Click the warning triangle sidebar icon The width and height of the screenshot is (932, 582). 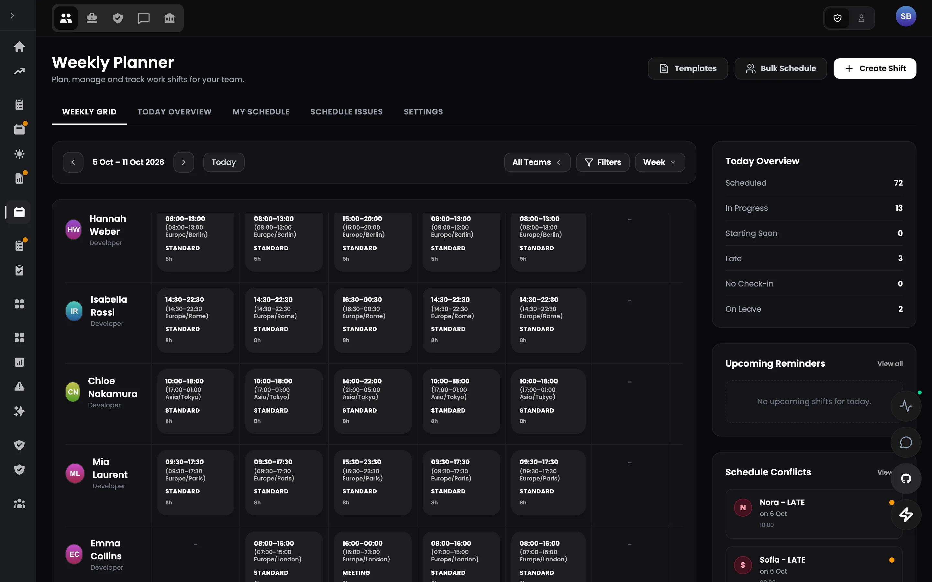(19, 386)
